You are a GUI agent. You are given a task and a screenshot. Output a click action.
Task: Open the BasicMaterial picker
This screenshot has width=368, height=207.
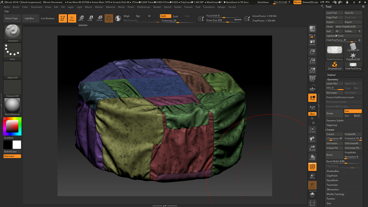[x=13, y=107]
